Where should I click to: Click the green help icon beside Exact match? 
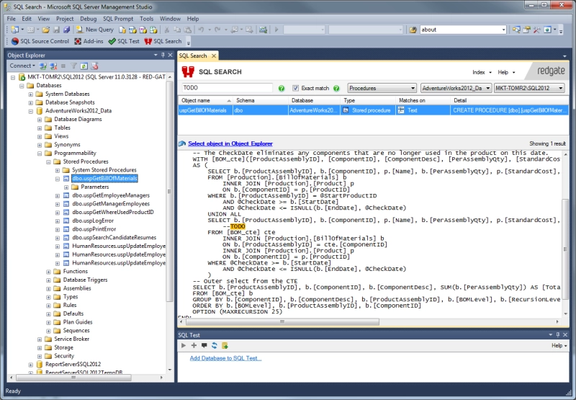pos(336,88)
